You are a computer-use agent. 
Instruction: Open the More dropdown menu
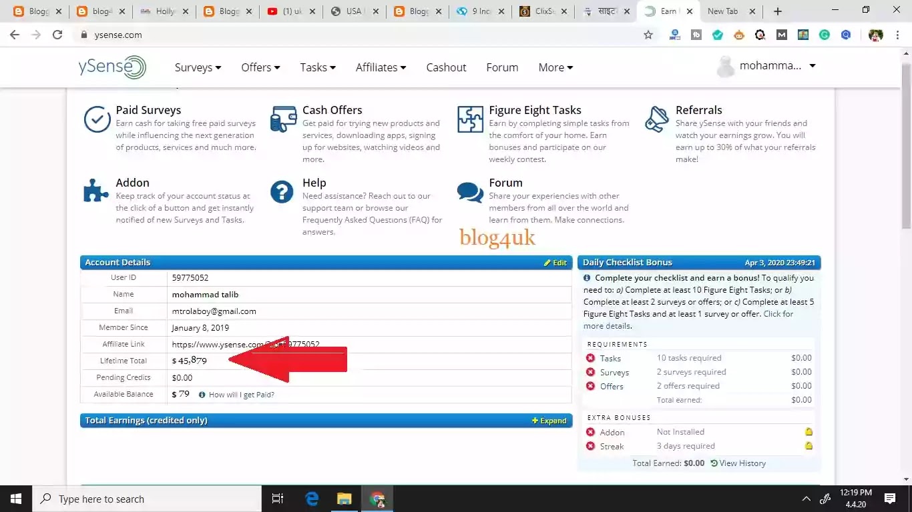coord(555,67)
